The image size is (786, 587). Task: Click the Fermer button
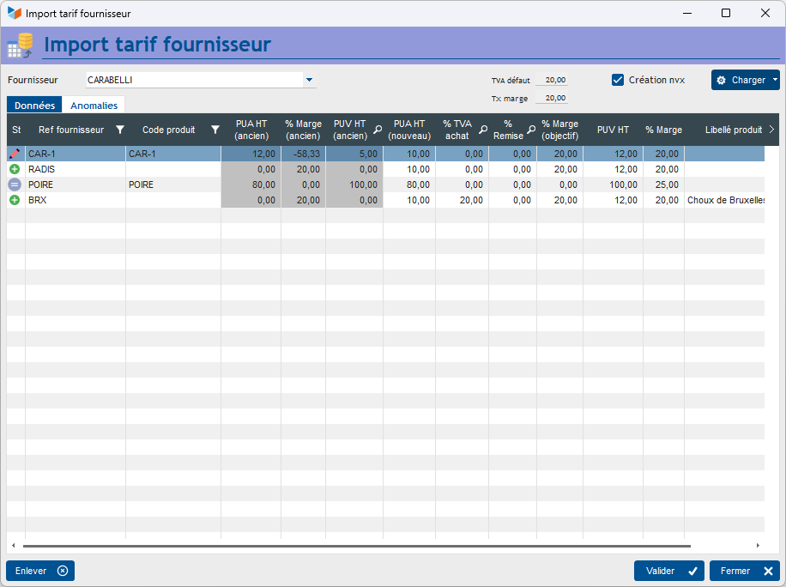tap(745, 571)
